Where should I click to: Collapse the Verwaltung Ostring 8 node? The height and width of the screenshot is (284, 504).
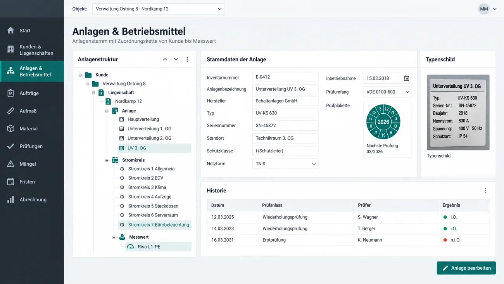point(88,84)
